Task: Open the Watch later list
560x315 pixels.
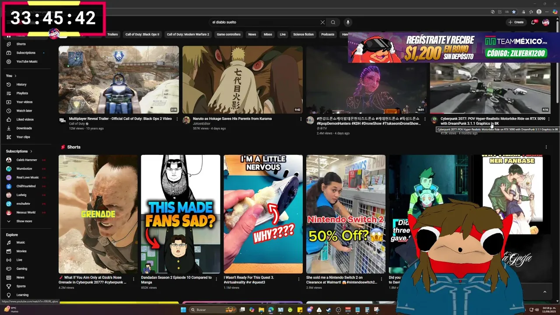Action: pyautogui.click(x=24, y=111)
